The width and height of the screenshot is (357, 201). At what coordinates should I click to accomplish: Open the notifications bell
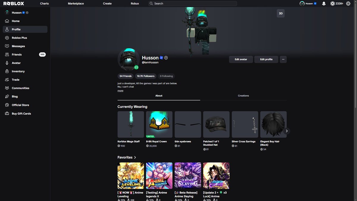coord(324,4)
